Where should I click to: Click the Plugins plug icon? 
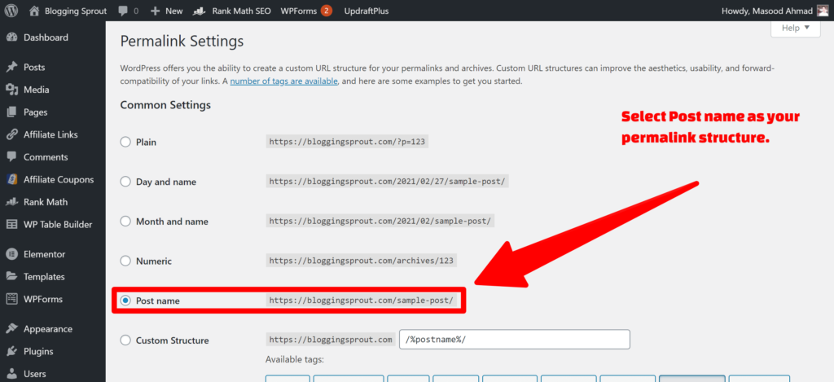[x=11, y=352]
